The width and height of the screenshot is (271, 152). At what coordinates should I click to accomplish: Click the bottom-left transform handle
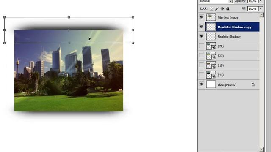(5, 43)
